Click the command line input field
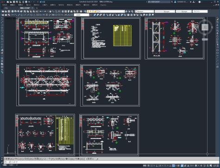This screenshot has width=220, height=168. 111,162
